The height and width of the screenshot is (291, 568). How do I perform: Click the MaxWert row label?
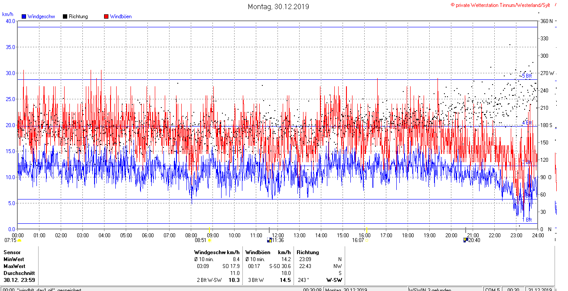[x=14, y=266]
